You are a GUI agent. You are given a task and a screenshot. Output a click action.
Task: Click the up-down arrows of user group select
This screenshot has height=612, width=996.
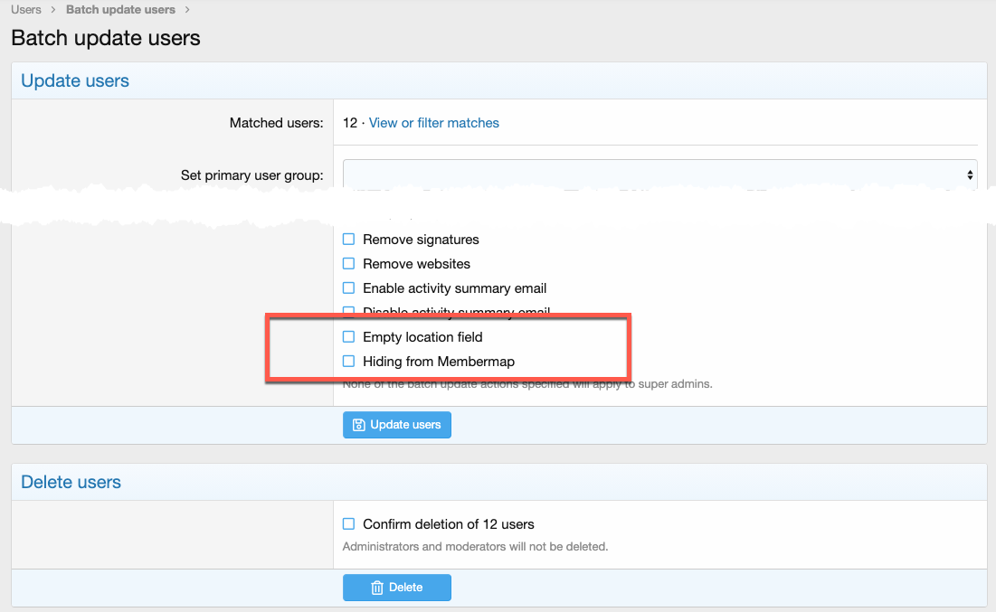970,174
